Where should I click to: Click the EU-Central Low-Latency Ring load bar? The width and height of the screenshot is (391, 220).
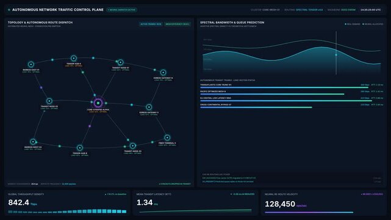coord(286,101)
